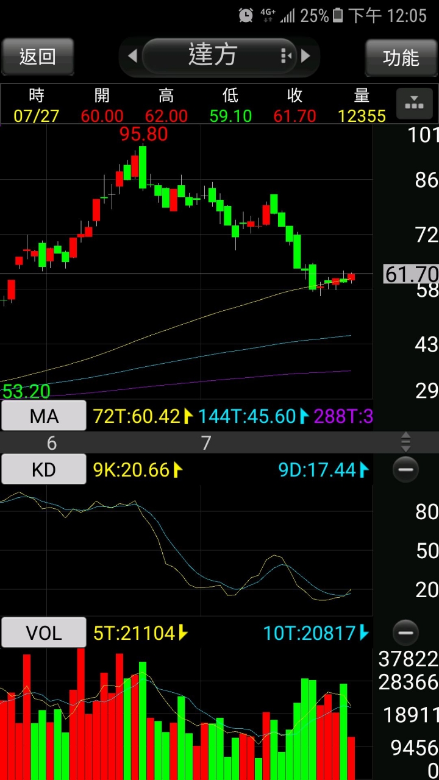439x780 pixels.
Task: Tap the MA indicator button
Action: (x=44, y=416)
